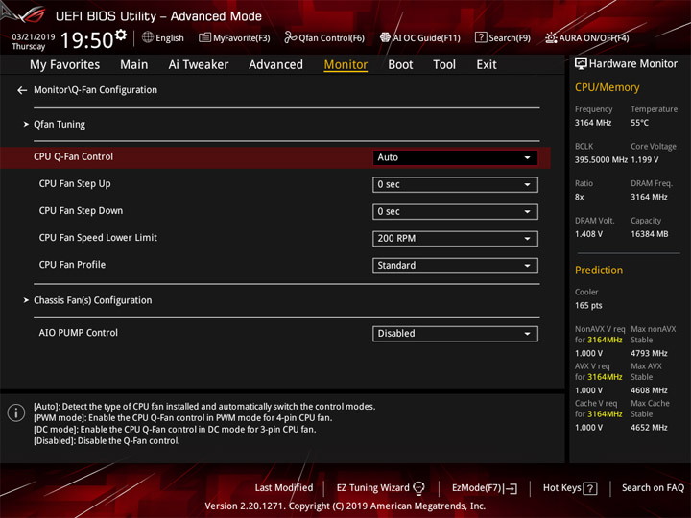Switch to Advanced tab
The width and height of the screenshot is (691, 518).
tap(275, 65)
